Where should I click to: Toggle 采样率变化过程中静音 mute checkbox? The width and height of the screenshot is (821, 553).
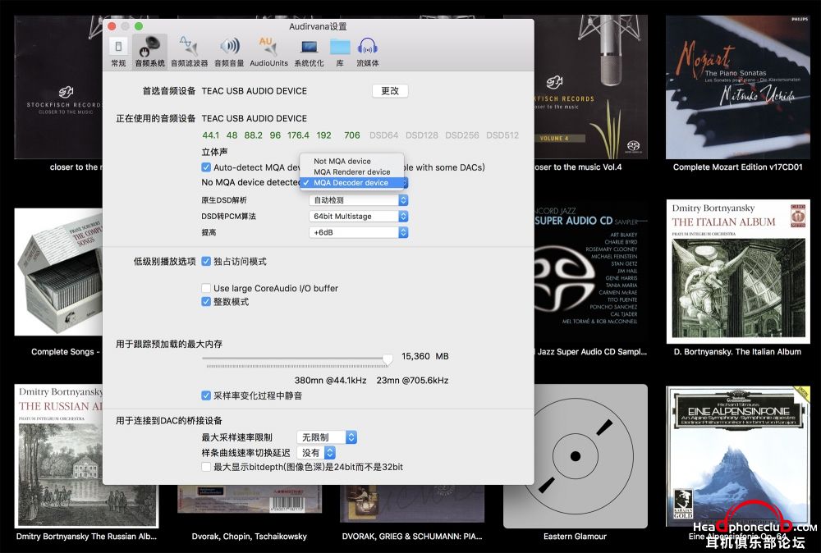coord(206,395)
